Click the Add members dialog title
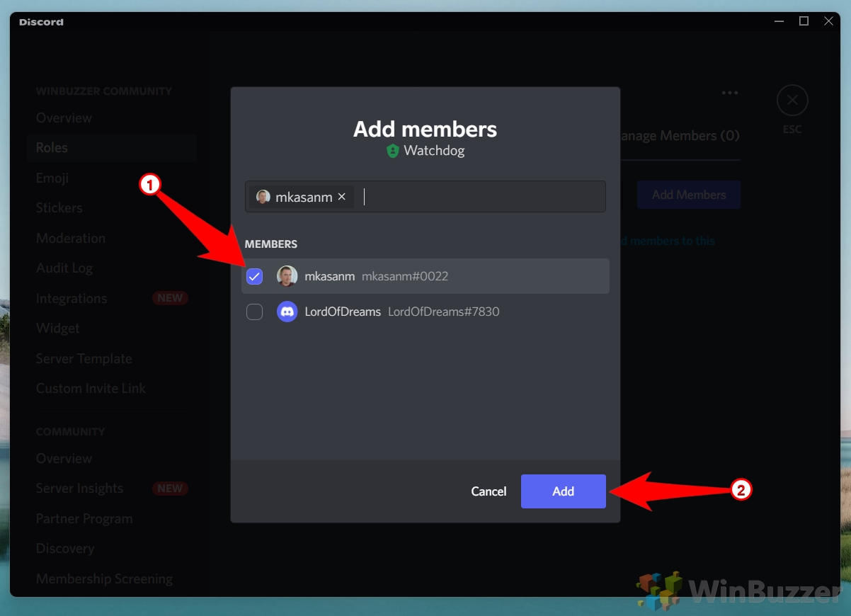 click(x=425, y=130)
